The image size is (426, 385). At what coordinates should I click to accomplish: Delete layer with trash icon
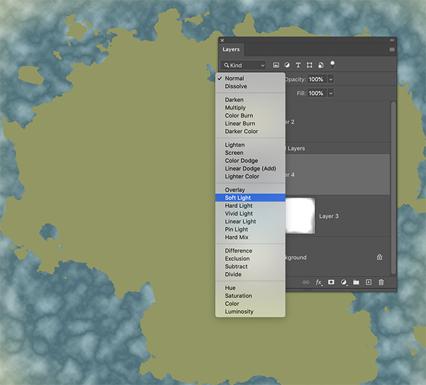tap(381, 282)
